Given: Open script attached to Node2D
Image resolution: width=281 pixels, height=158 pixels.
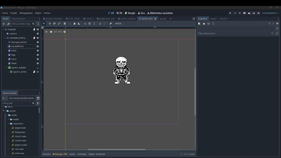Looking at the screenshot, I should click(34, 29).
